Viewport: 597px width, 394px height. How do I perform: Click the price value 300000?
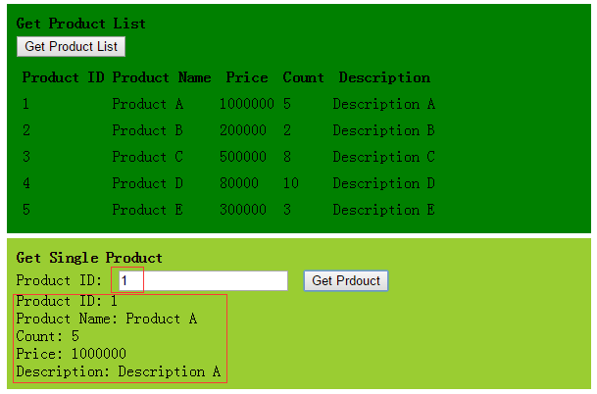click(243, 210)
